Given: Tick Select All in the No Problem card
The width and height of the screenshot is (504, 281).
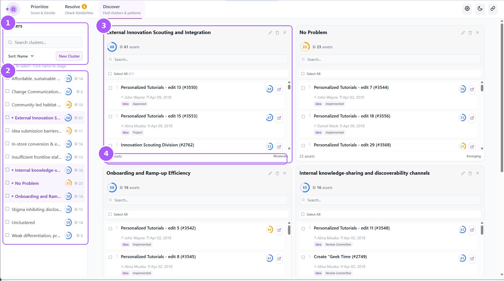Looking at the screenshot, I should [303, 74].
